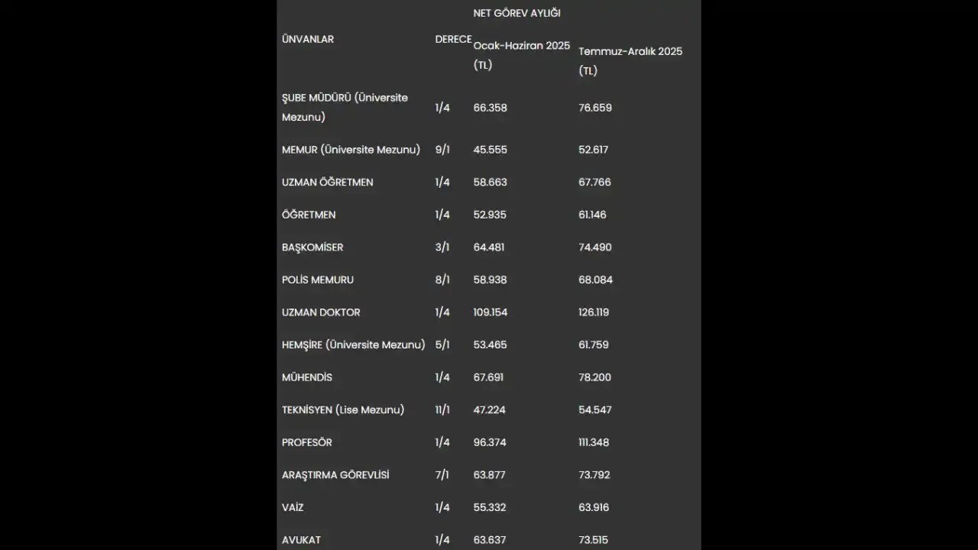Click the PROFESÖR salary value 111.348
The height and width of the screenshot is (550, 978).
594,442
